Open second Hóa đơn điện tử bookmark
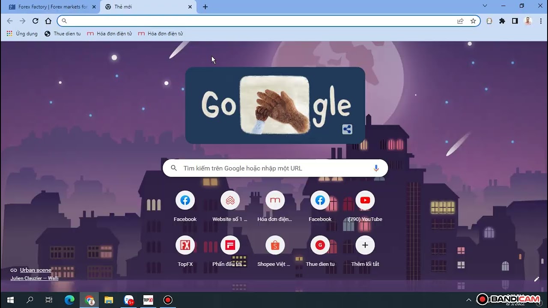Image resolution: width=548 pixels, height=308 pixels. 161,33
